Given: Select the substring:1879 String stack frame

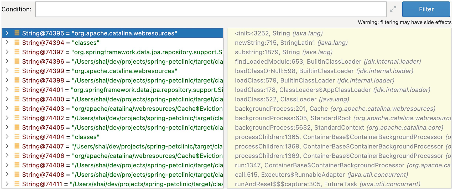Looking at the screenshot, I should [283, 52].
